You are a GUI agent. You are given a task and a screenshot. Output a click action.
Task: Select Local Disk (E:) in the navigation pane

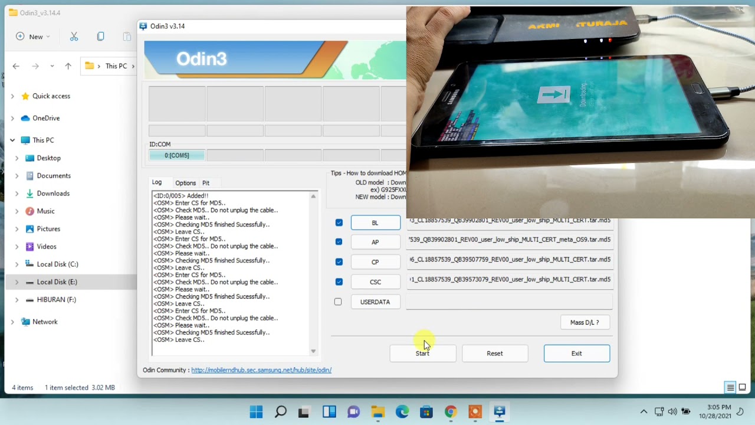pos(57,282)
